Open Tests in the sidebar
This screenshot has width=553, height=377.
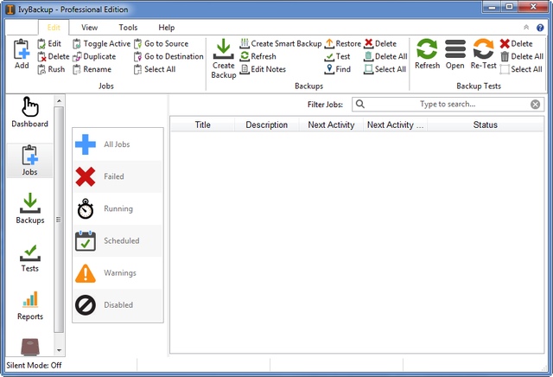(30, 258)
